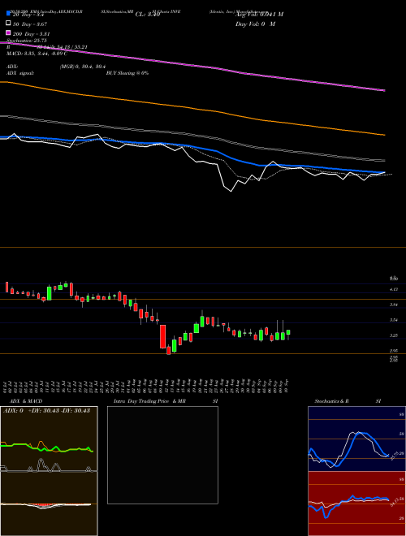Screen dimensions: 406x536
Task: Click the 'MACD: 3.35, 3.44, -0.09 C' reading
Action: click(x=37, y=54)
